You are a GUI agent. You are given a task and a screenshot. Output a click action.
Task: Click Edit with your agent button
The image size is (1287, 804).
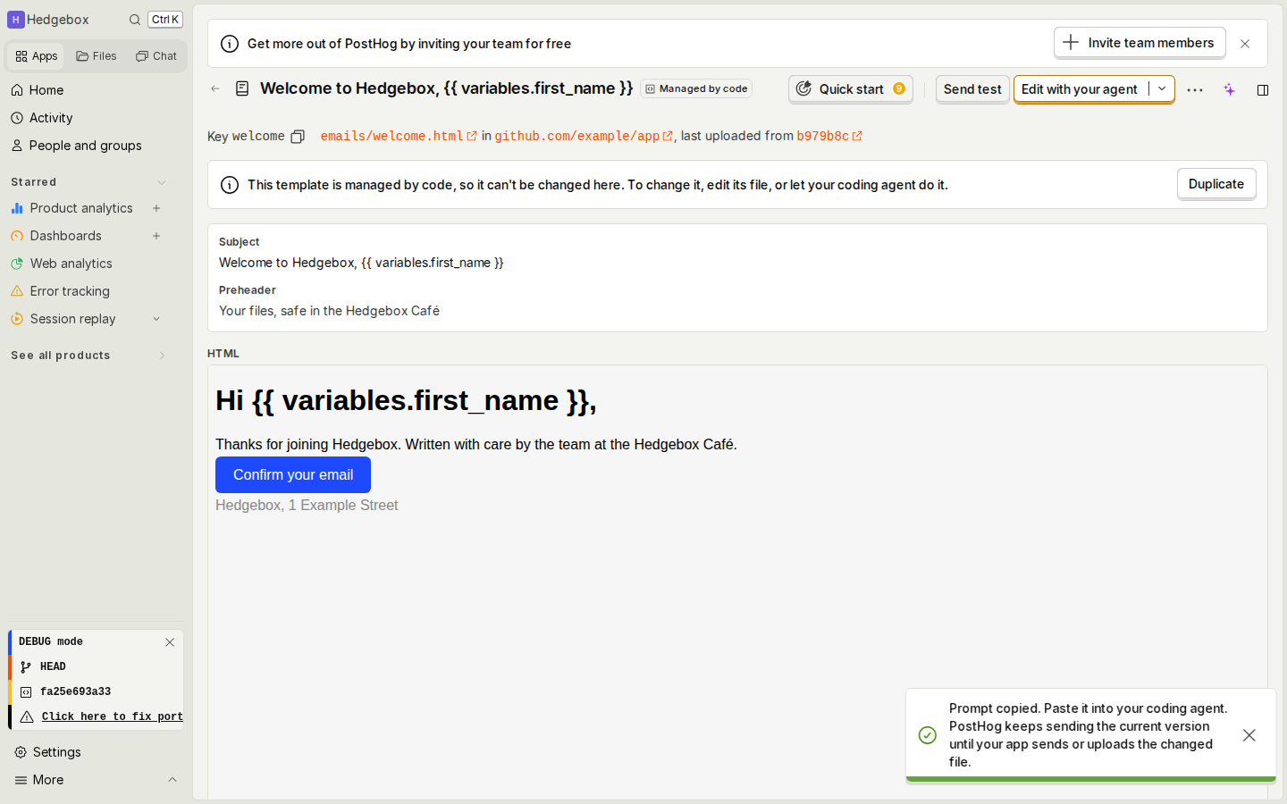click(x=1080, y=89)
